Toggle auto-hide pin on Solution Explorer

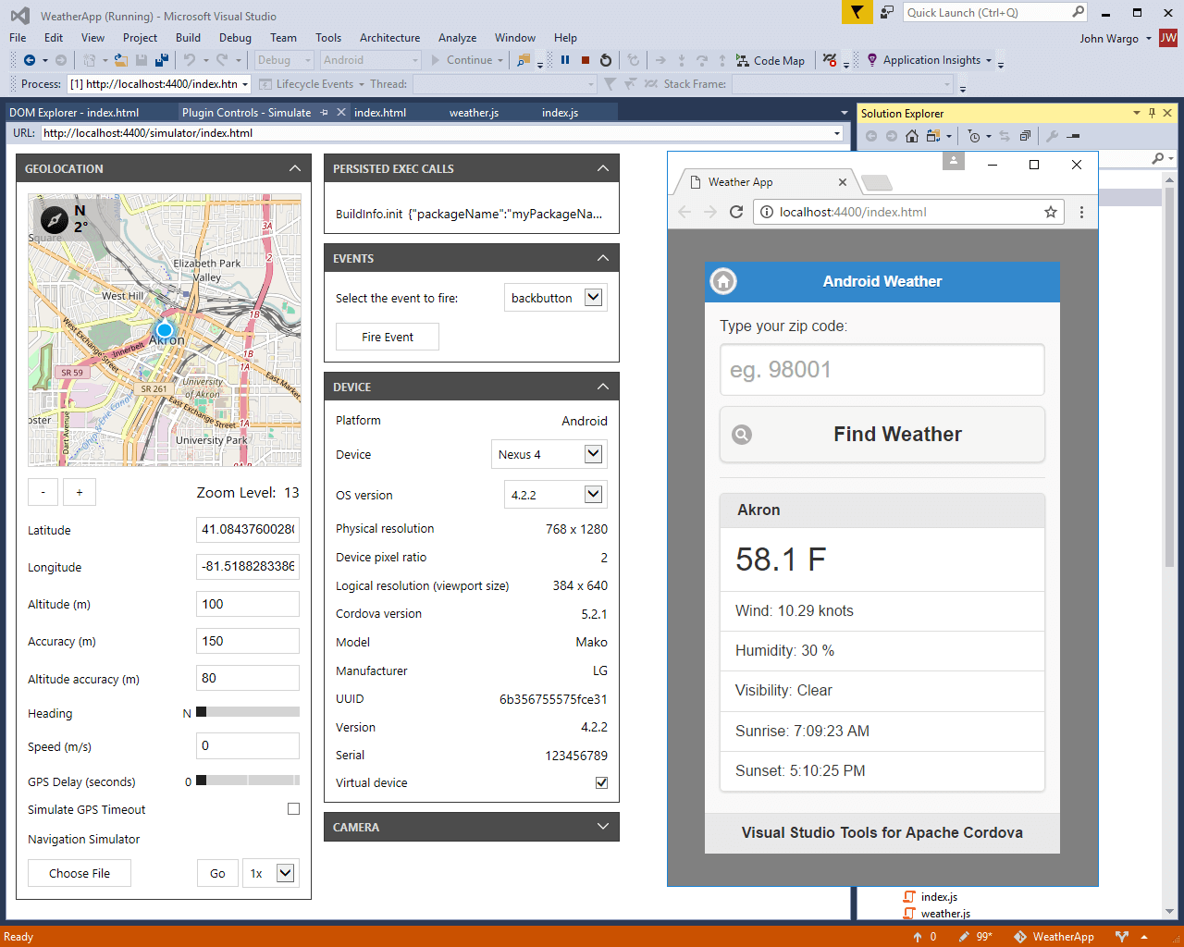pyautogui.click(x=1150, y=113)
